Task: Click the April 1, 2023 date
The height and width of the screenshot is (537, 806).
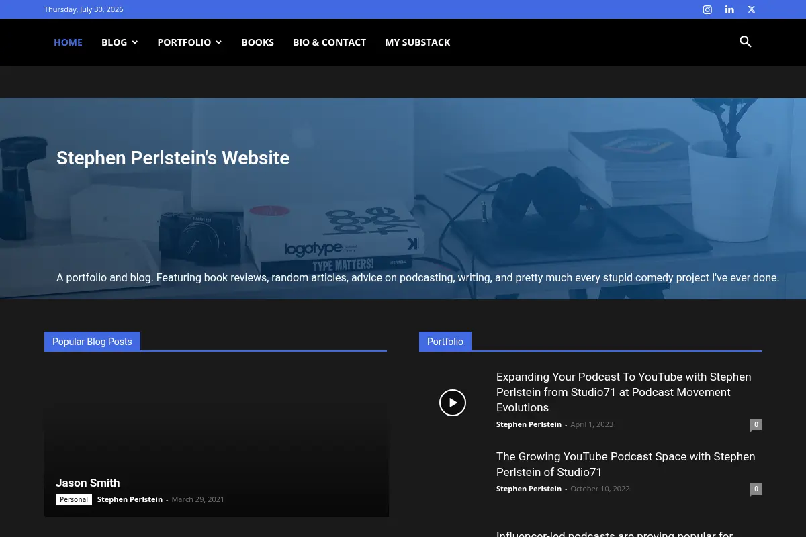Action: [x=592, y=424]
